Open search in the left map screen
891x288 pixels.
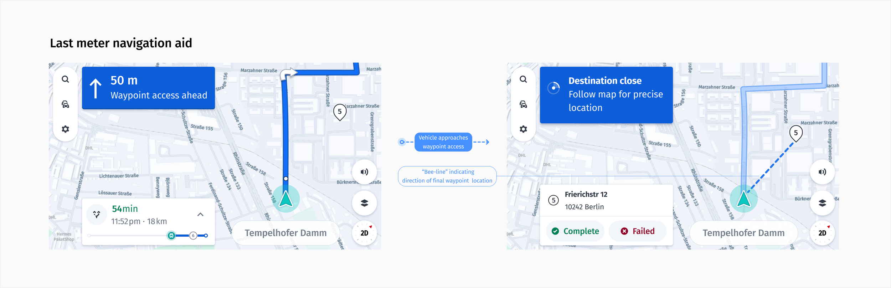coord(65,79)
